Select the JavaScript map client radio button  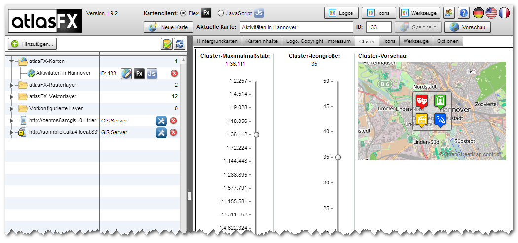point(221,13)
